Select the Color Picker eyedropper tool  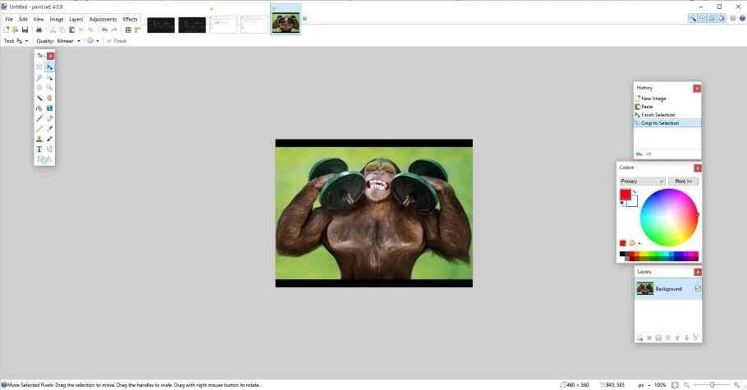pos(49,129)
